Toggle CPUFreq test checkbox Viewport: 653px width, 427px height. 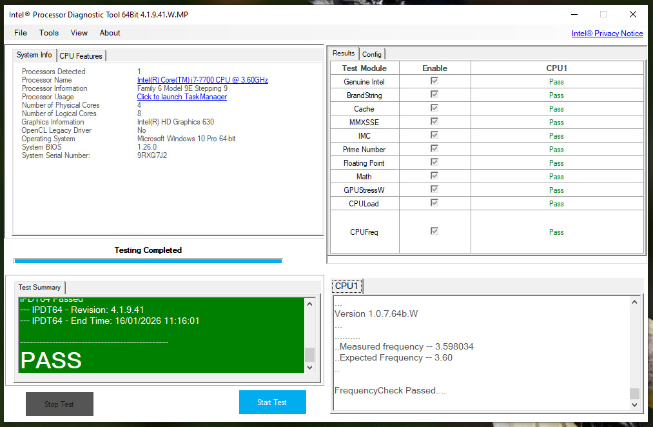434,231
